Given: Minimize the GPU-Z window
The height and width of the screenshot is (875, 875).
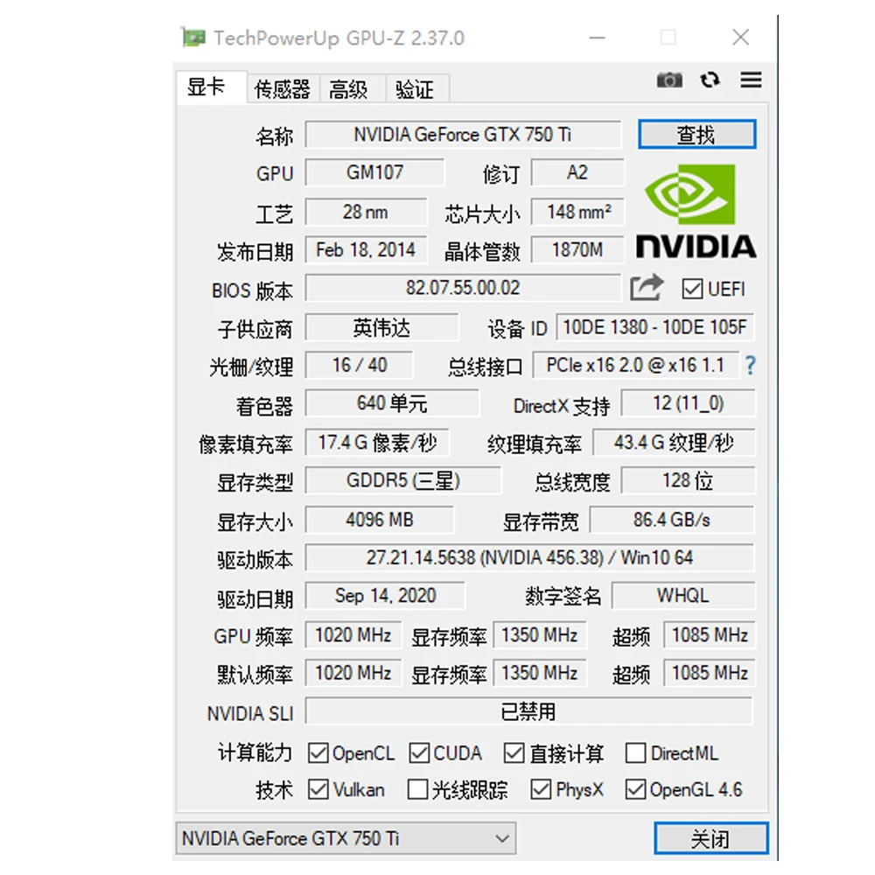Looking at the screenshot, I should point(597,38).
